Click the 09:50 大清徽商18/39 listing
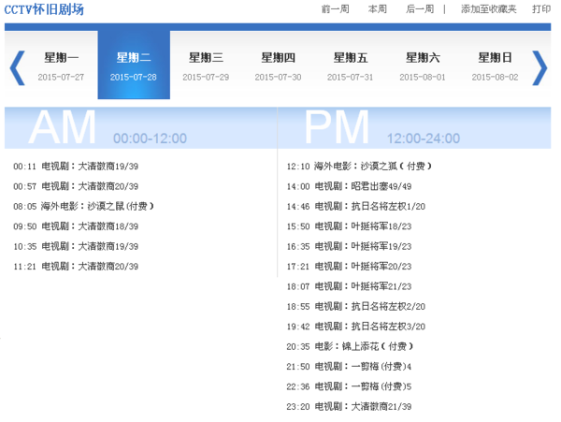 click(76, 226)
